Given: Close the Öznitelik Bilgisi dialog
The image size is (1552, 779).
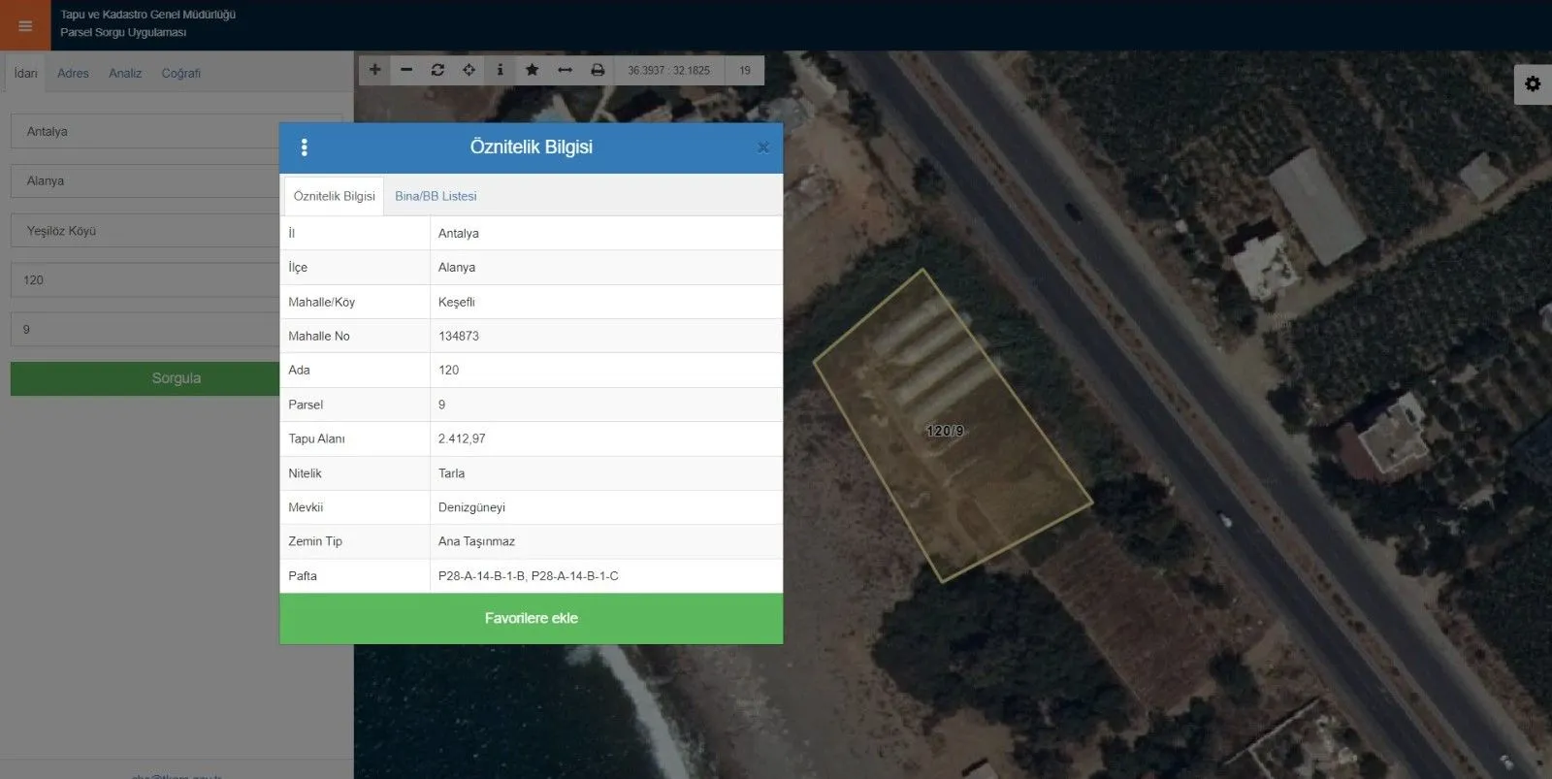Looking at the screenshot, I should (x=762, y=147).
